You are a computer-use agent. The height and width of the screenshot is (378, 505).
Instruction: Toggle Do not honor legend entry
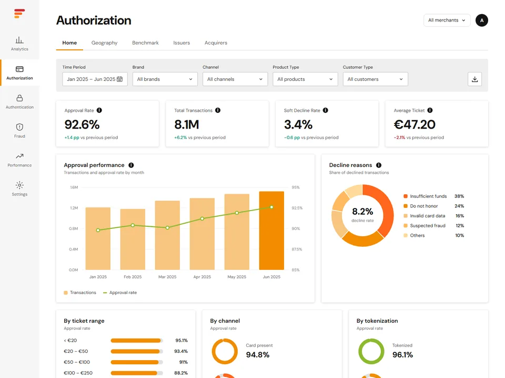pyautogui.click(x=433, y=206)
